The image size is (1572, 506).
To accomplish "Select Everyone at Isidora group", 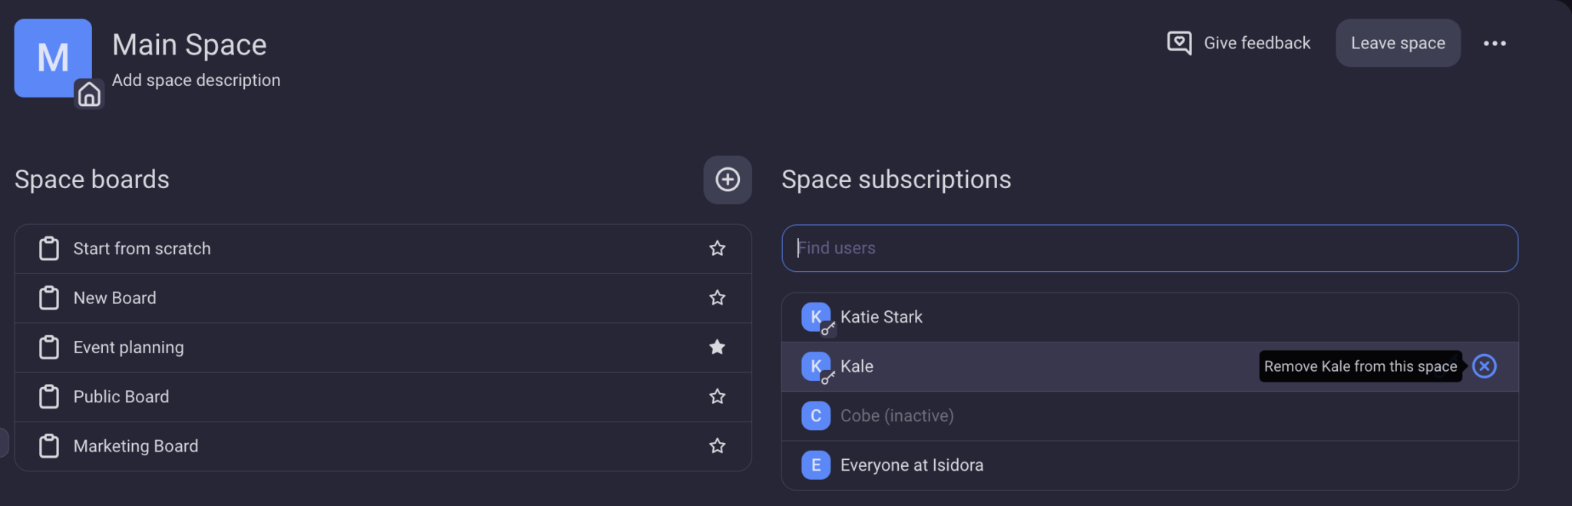I will [x=1150, y=465].
